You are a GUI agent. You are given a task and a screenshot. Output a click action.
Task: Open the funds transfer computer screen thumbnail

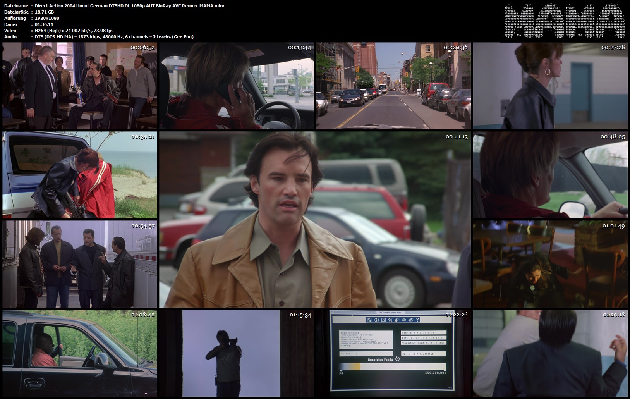(393, 353)
